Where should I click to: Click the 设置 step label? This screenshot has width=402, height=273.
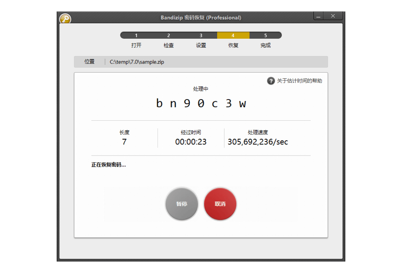201,45
